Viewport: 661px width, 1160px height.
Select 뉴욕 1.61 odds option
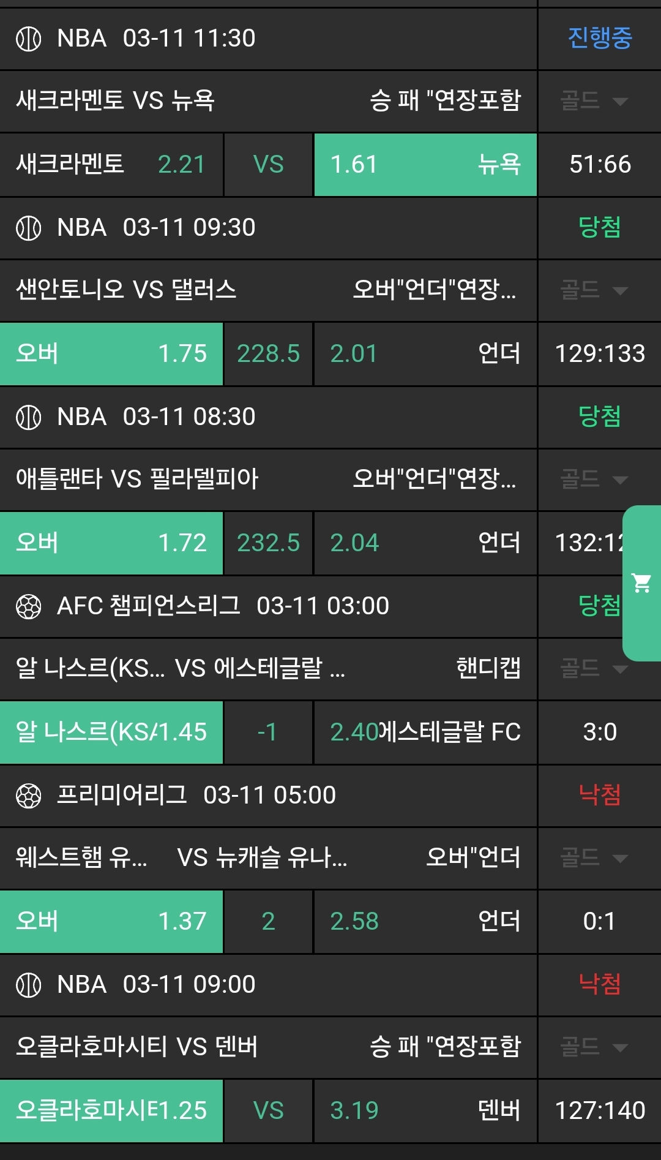(x=425, y=164)
